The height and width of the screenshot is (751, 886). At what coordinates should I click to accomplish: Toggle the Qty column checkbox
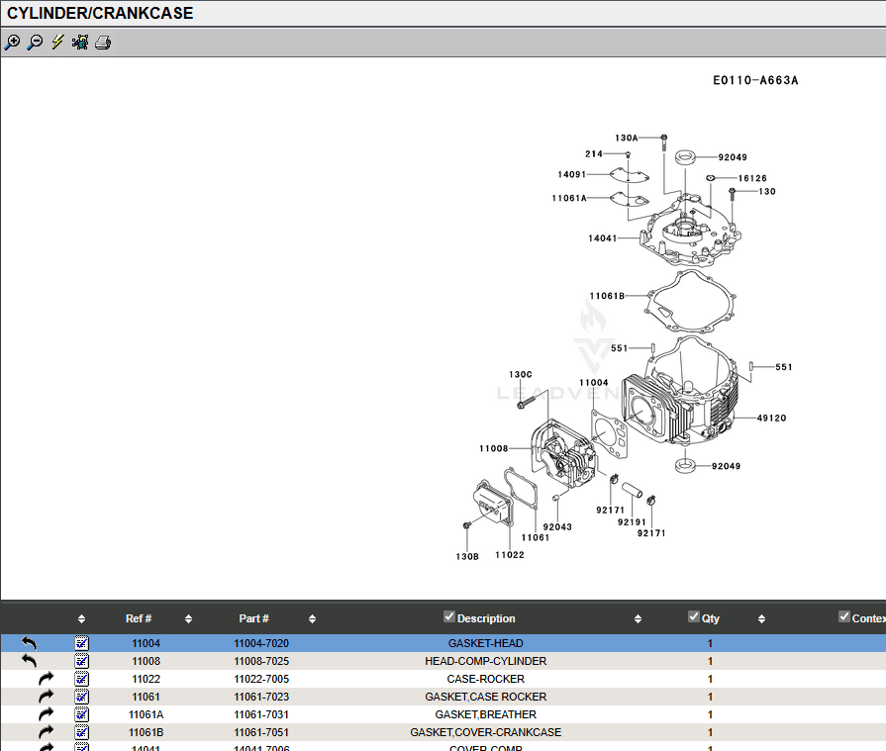pyautogui.click(x=694, y=617)
